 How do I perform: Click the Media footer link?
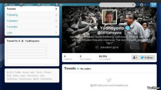(x=36, y=79)
